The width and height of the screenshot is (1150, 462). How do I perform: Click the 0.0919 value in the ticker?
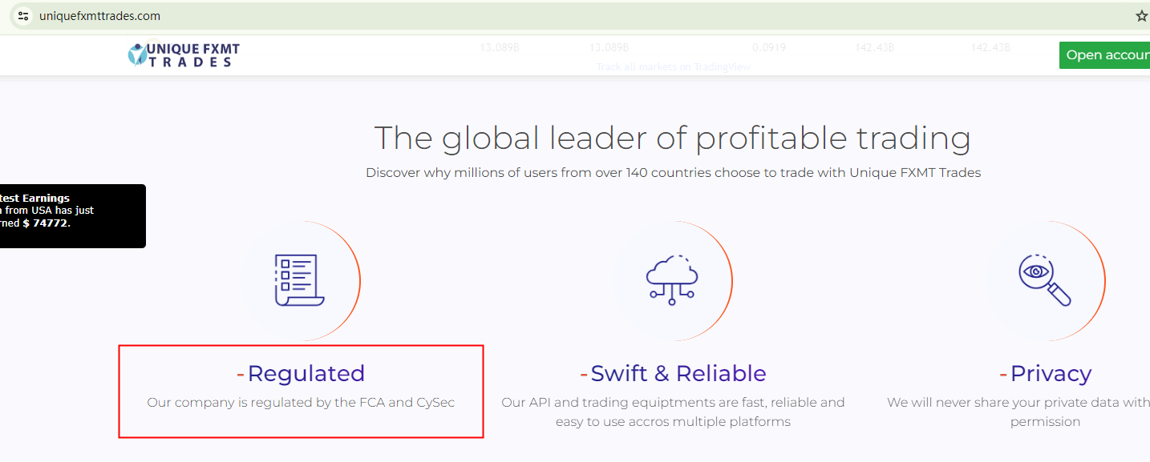[x=769, y=48]
